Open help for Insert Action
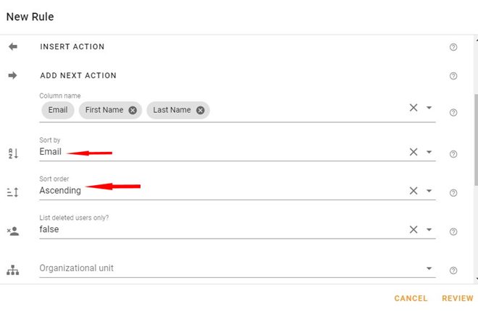 click(x=453, y=47)
